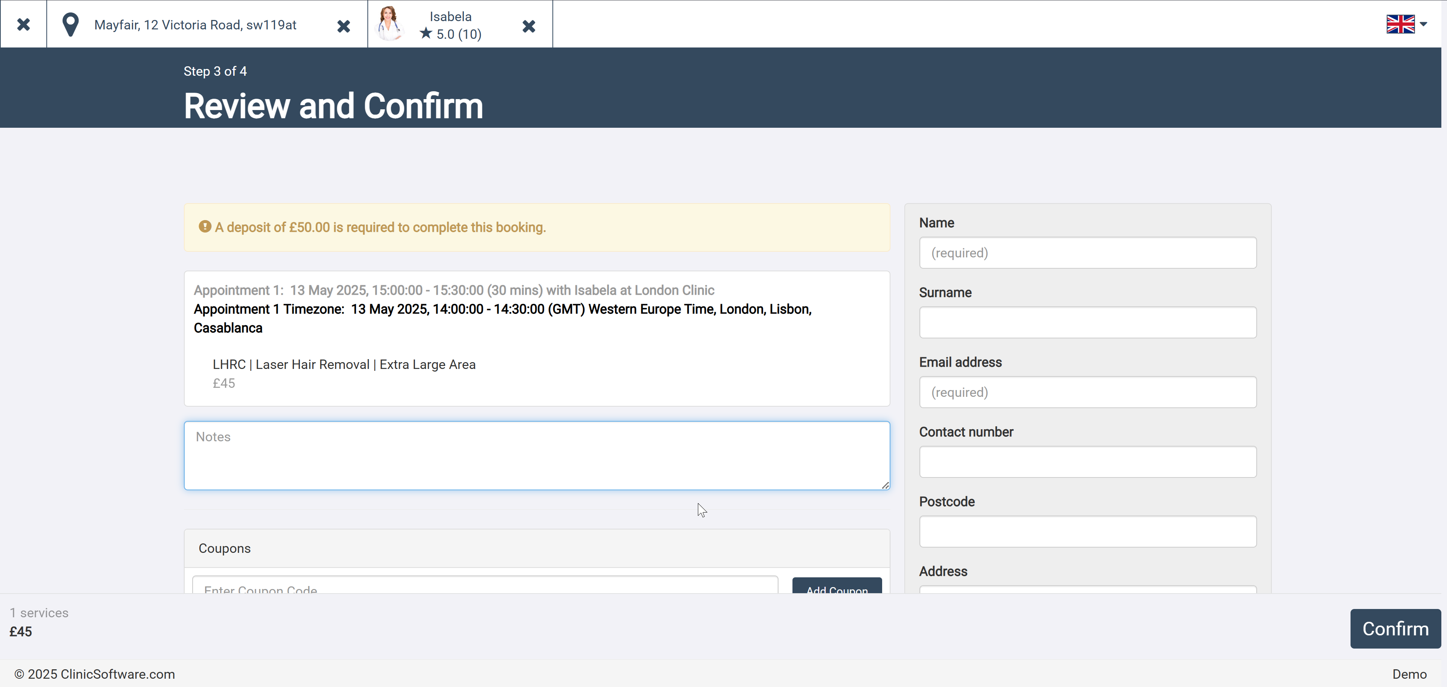This screenshot has height=687, width=1447.
Task: Click the Surname input field
Action: click(x=1087, y=323)
